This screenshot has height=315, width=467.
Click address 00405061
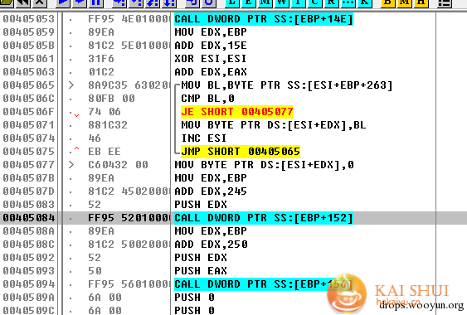point(29,59)
